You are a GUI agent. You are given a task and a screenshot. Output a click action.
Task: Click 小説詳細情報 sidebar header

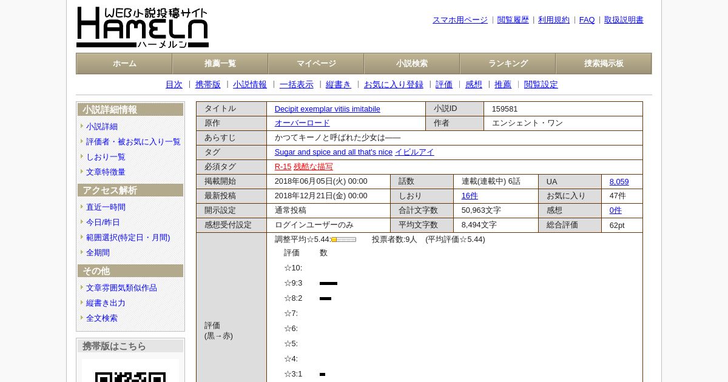(x=130, y=110)
